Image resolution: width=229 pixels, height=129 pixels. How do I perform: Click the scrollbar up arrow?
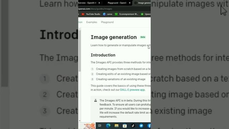pos(79,29)
